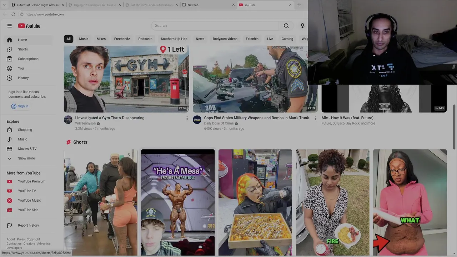Click the Will Tennyson channel avatar
The image size is (457, 257).
68,120
